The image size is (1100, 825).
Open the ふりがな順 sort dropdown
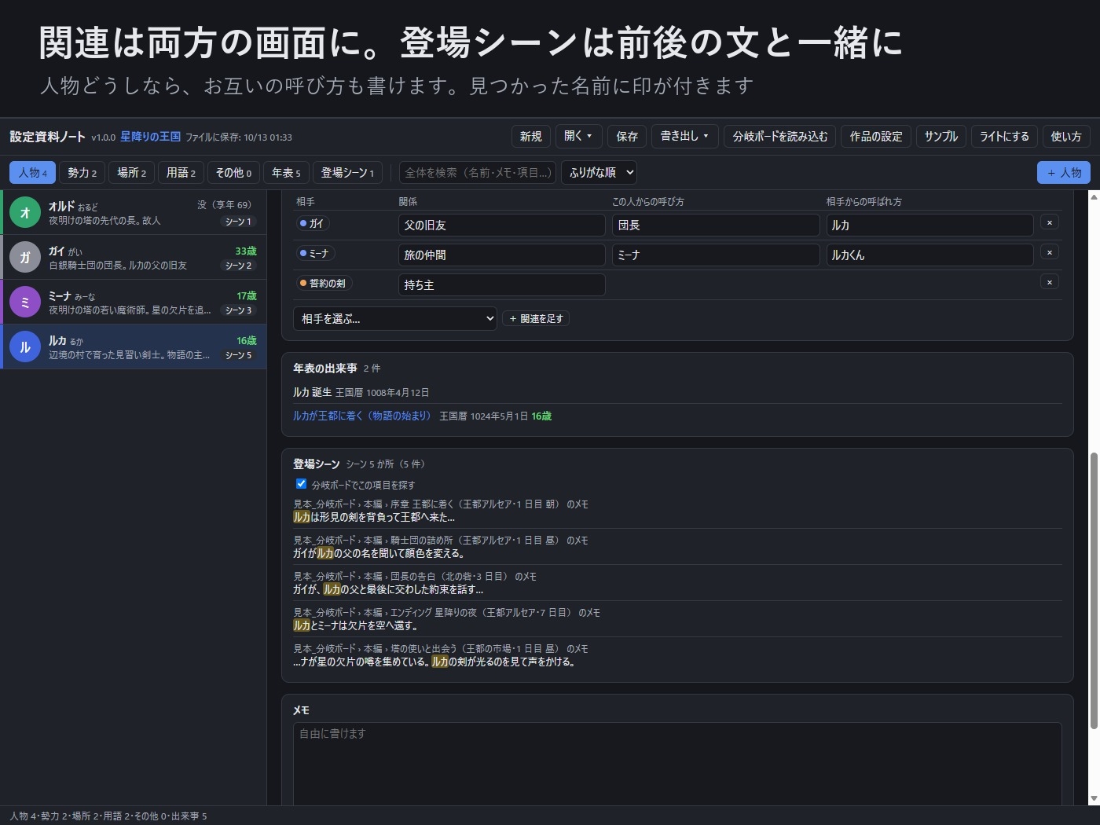[x=599, y=172]
